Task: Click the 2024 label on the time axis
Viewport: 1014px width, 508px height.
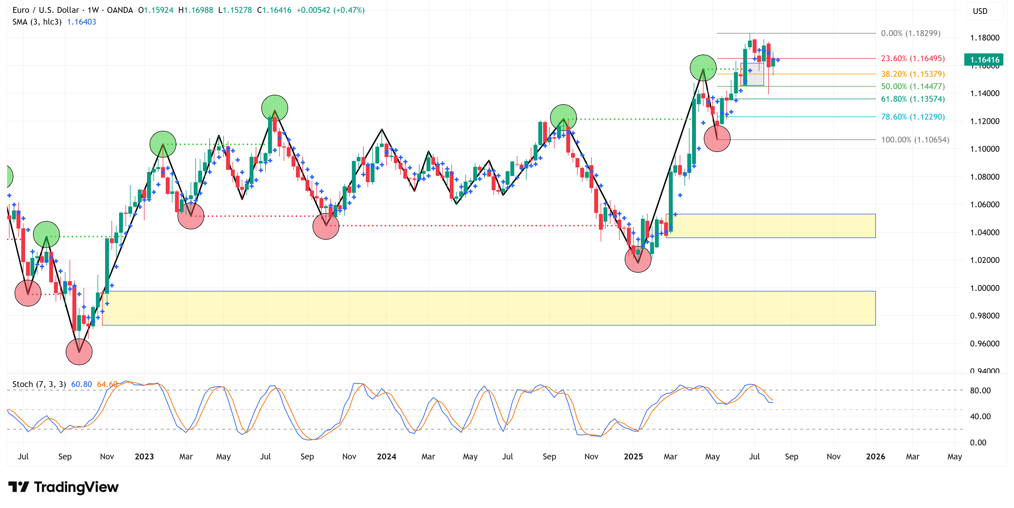Action: click(386, 457)
